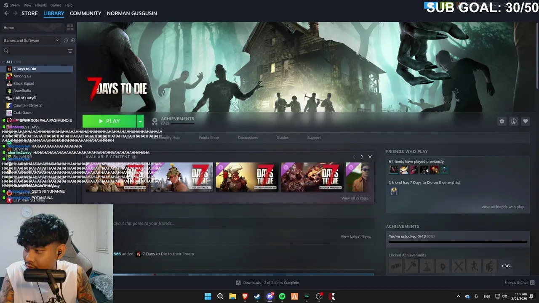Viewport: 539px width, 303px height.
Task: Select Crab Game in library
Action: [23, 113]
